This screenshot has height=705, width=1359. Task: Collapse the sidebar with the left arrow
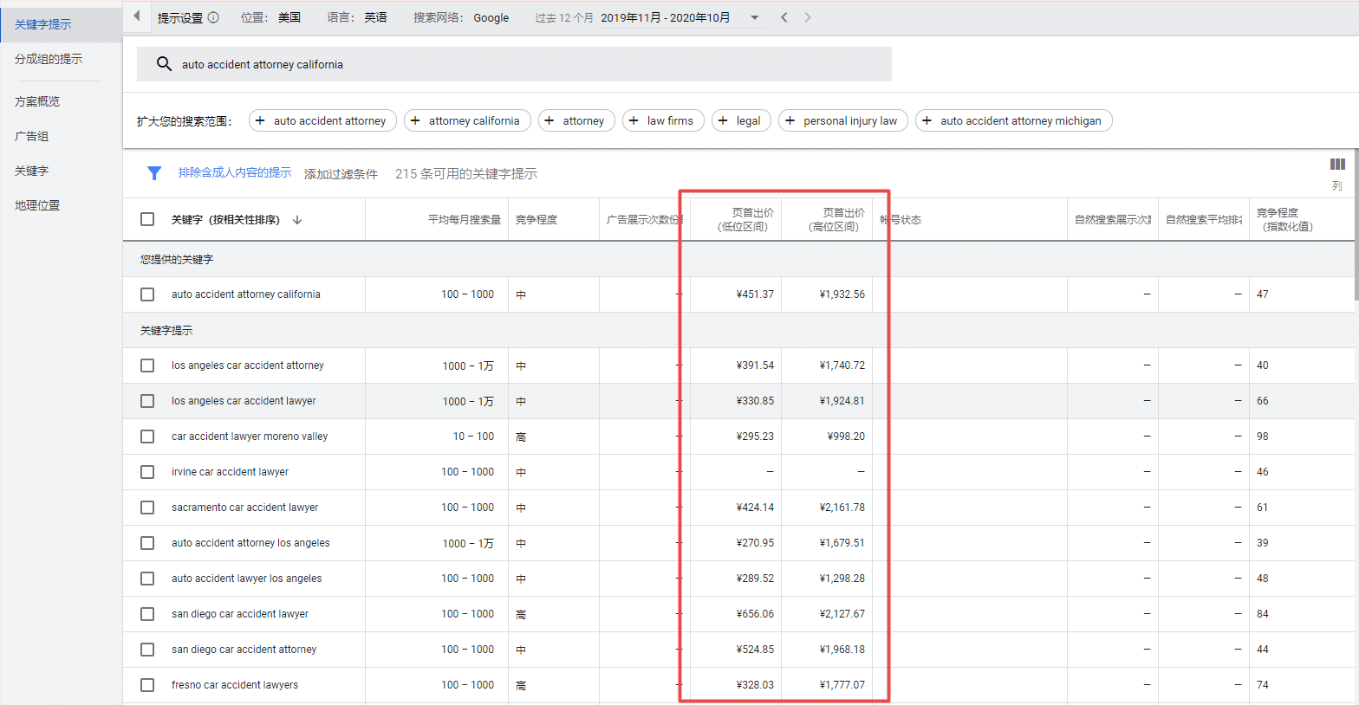(137, 16)
